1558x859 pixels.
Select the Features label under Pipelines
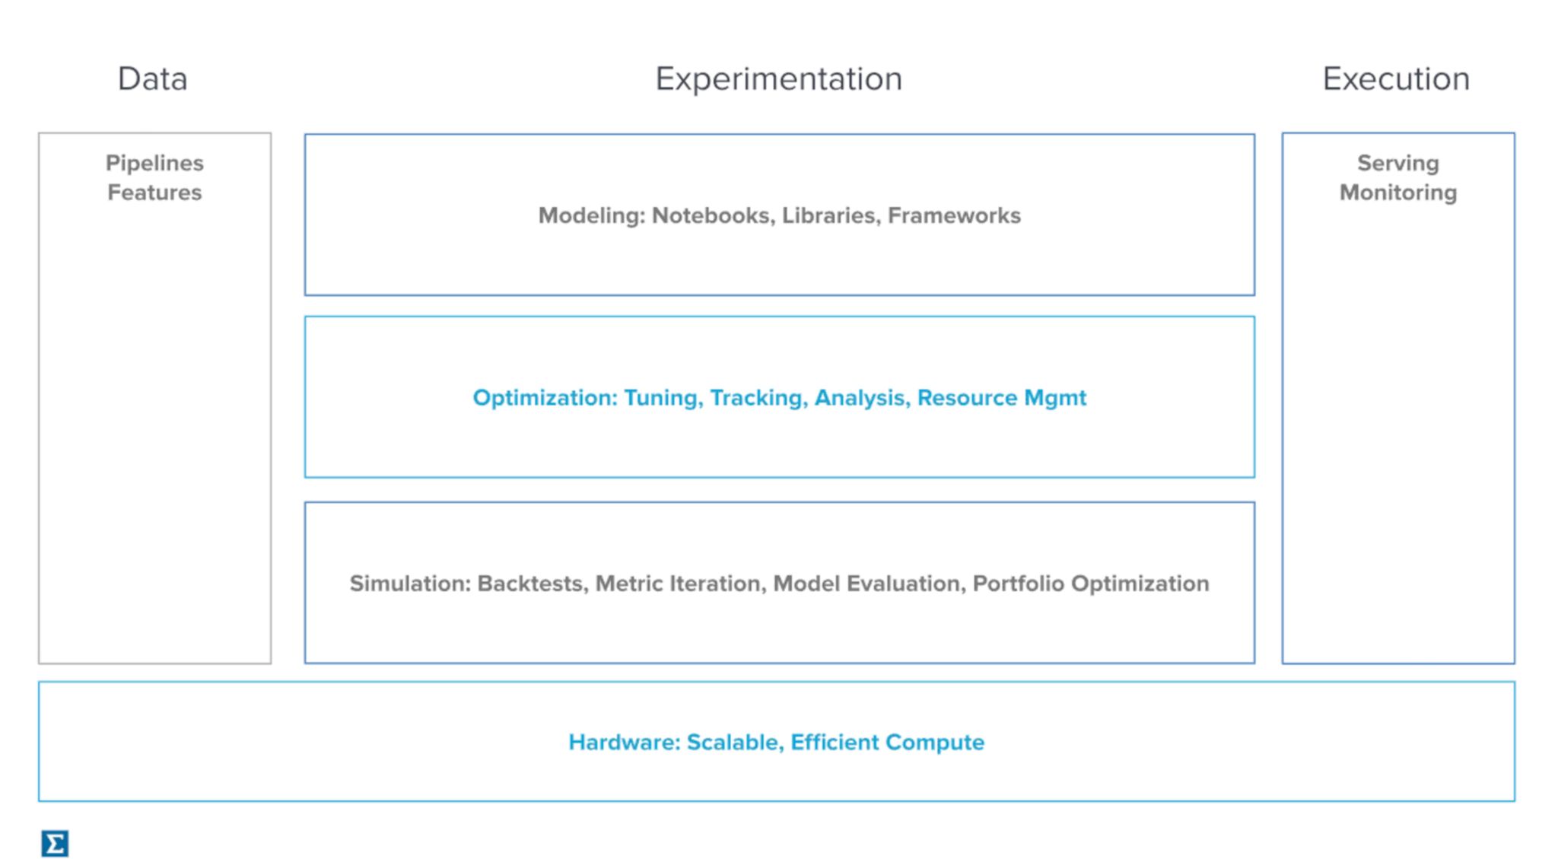click(154, 192)
